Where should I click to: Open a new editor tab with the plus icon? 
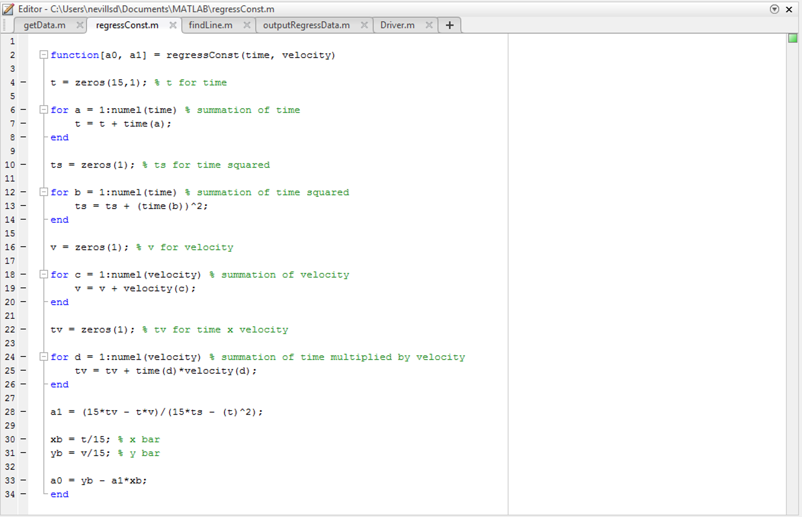(449, 25)
